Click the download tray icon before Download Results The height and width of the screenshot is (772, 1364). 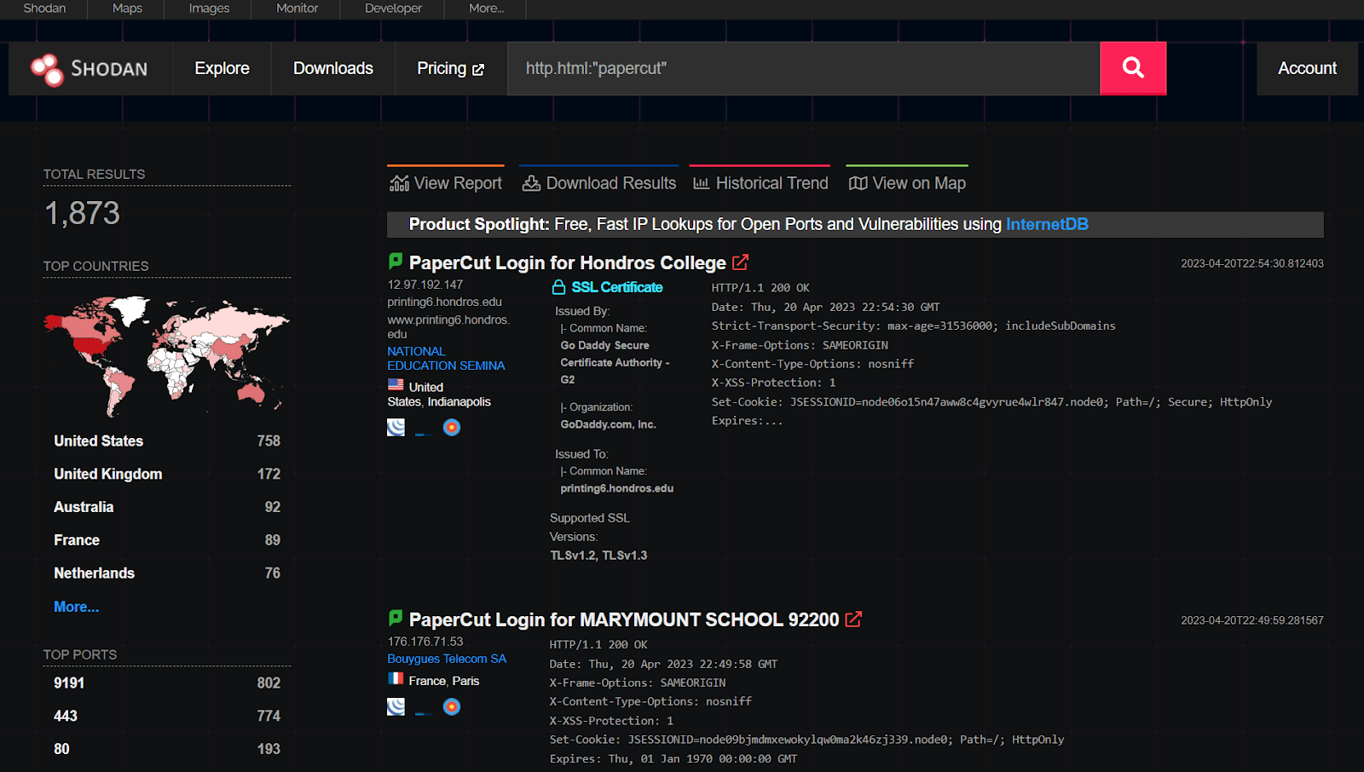[x=531, y=183]
